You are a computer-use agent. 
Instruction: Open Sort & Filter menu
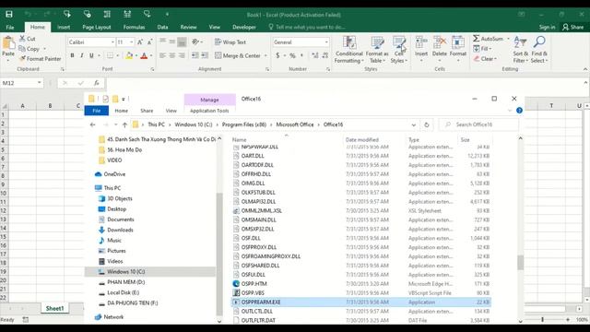[x=520, y=50]
